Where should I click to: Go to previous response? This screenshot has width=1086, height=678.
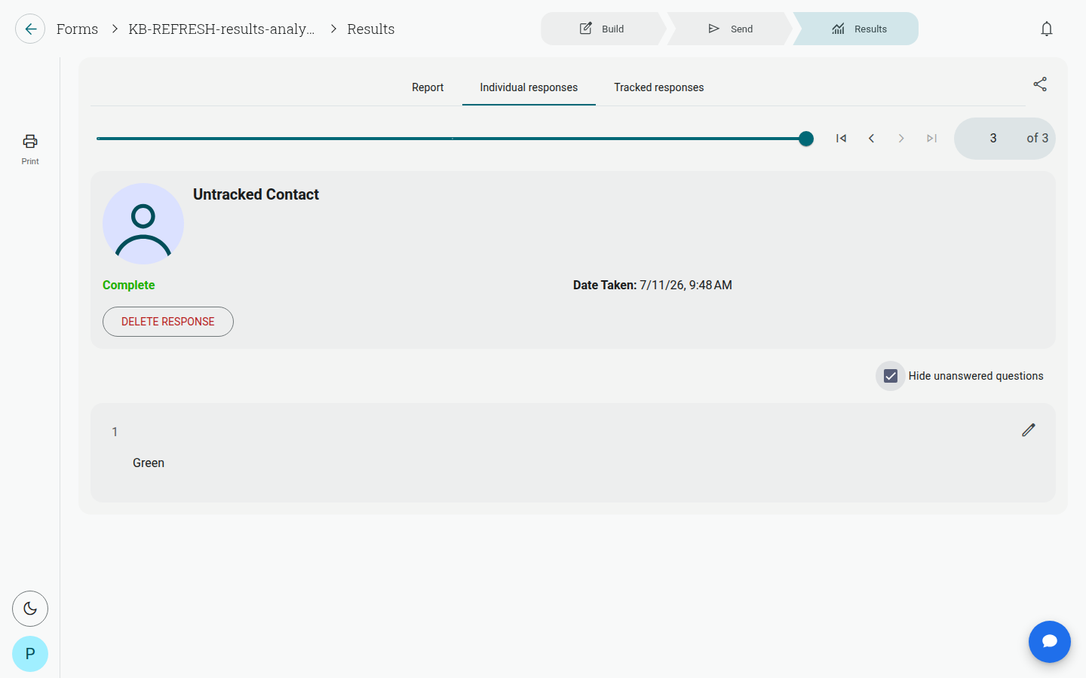click(871, 139)
